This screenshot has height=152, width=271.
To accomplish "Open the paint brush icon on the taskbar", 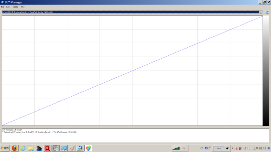I will pyautogui.click(x=72, y=148).
